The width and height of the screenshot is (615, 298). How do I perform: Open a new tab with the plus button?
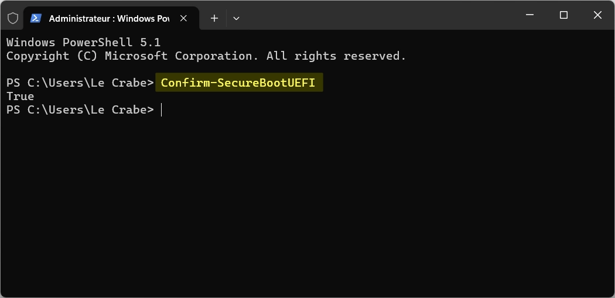coord(214,18)
